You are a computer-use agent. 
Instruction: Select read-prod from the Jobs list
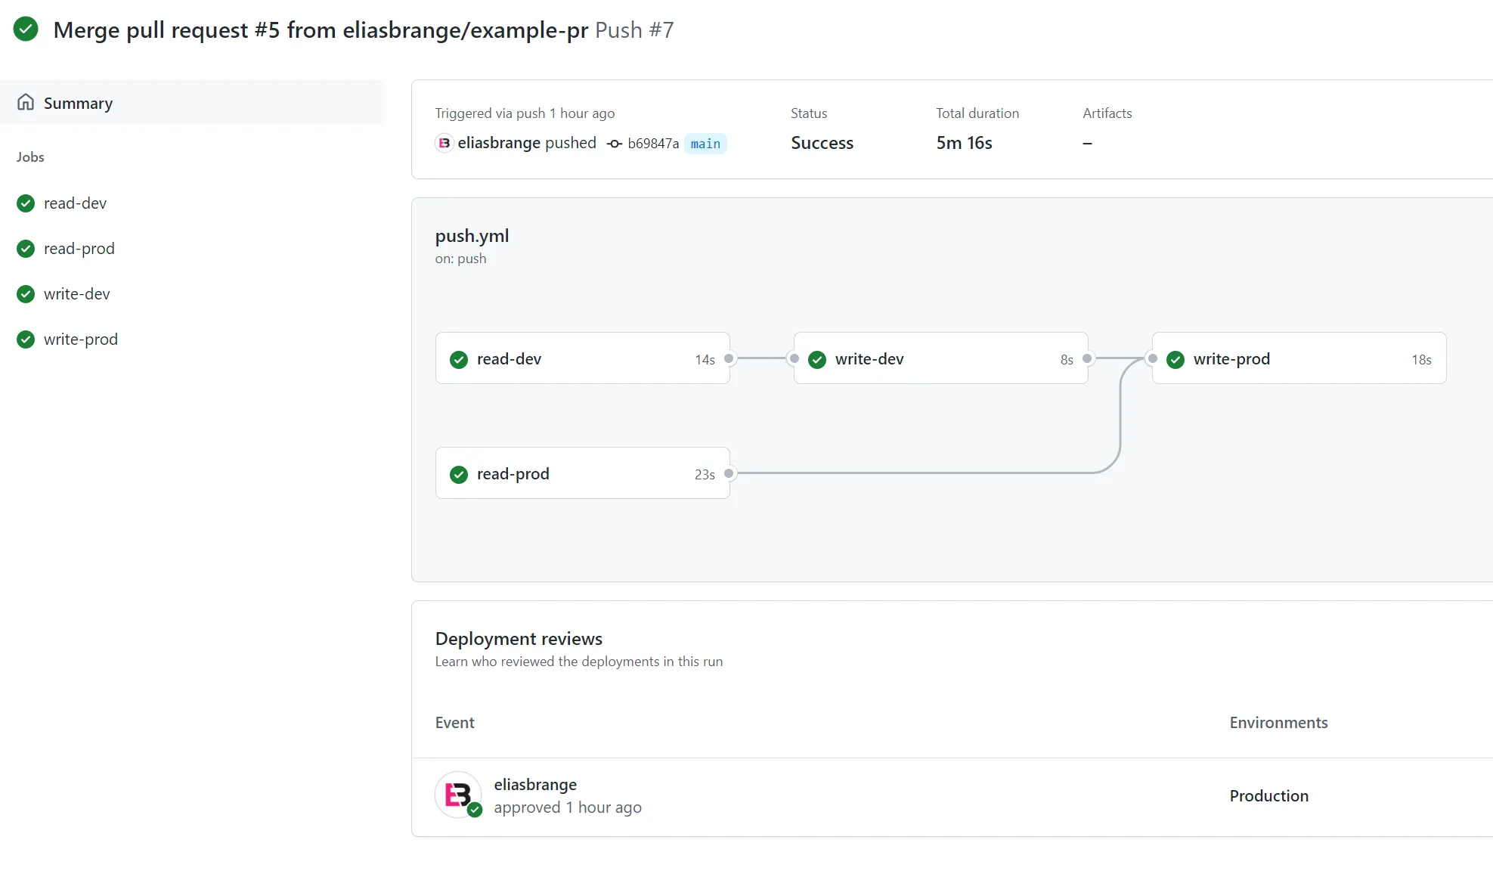(79, 248)
